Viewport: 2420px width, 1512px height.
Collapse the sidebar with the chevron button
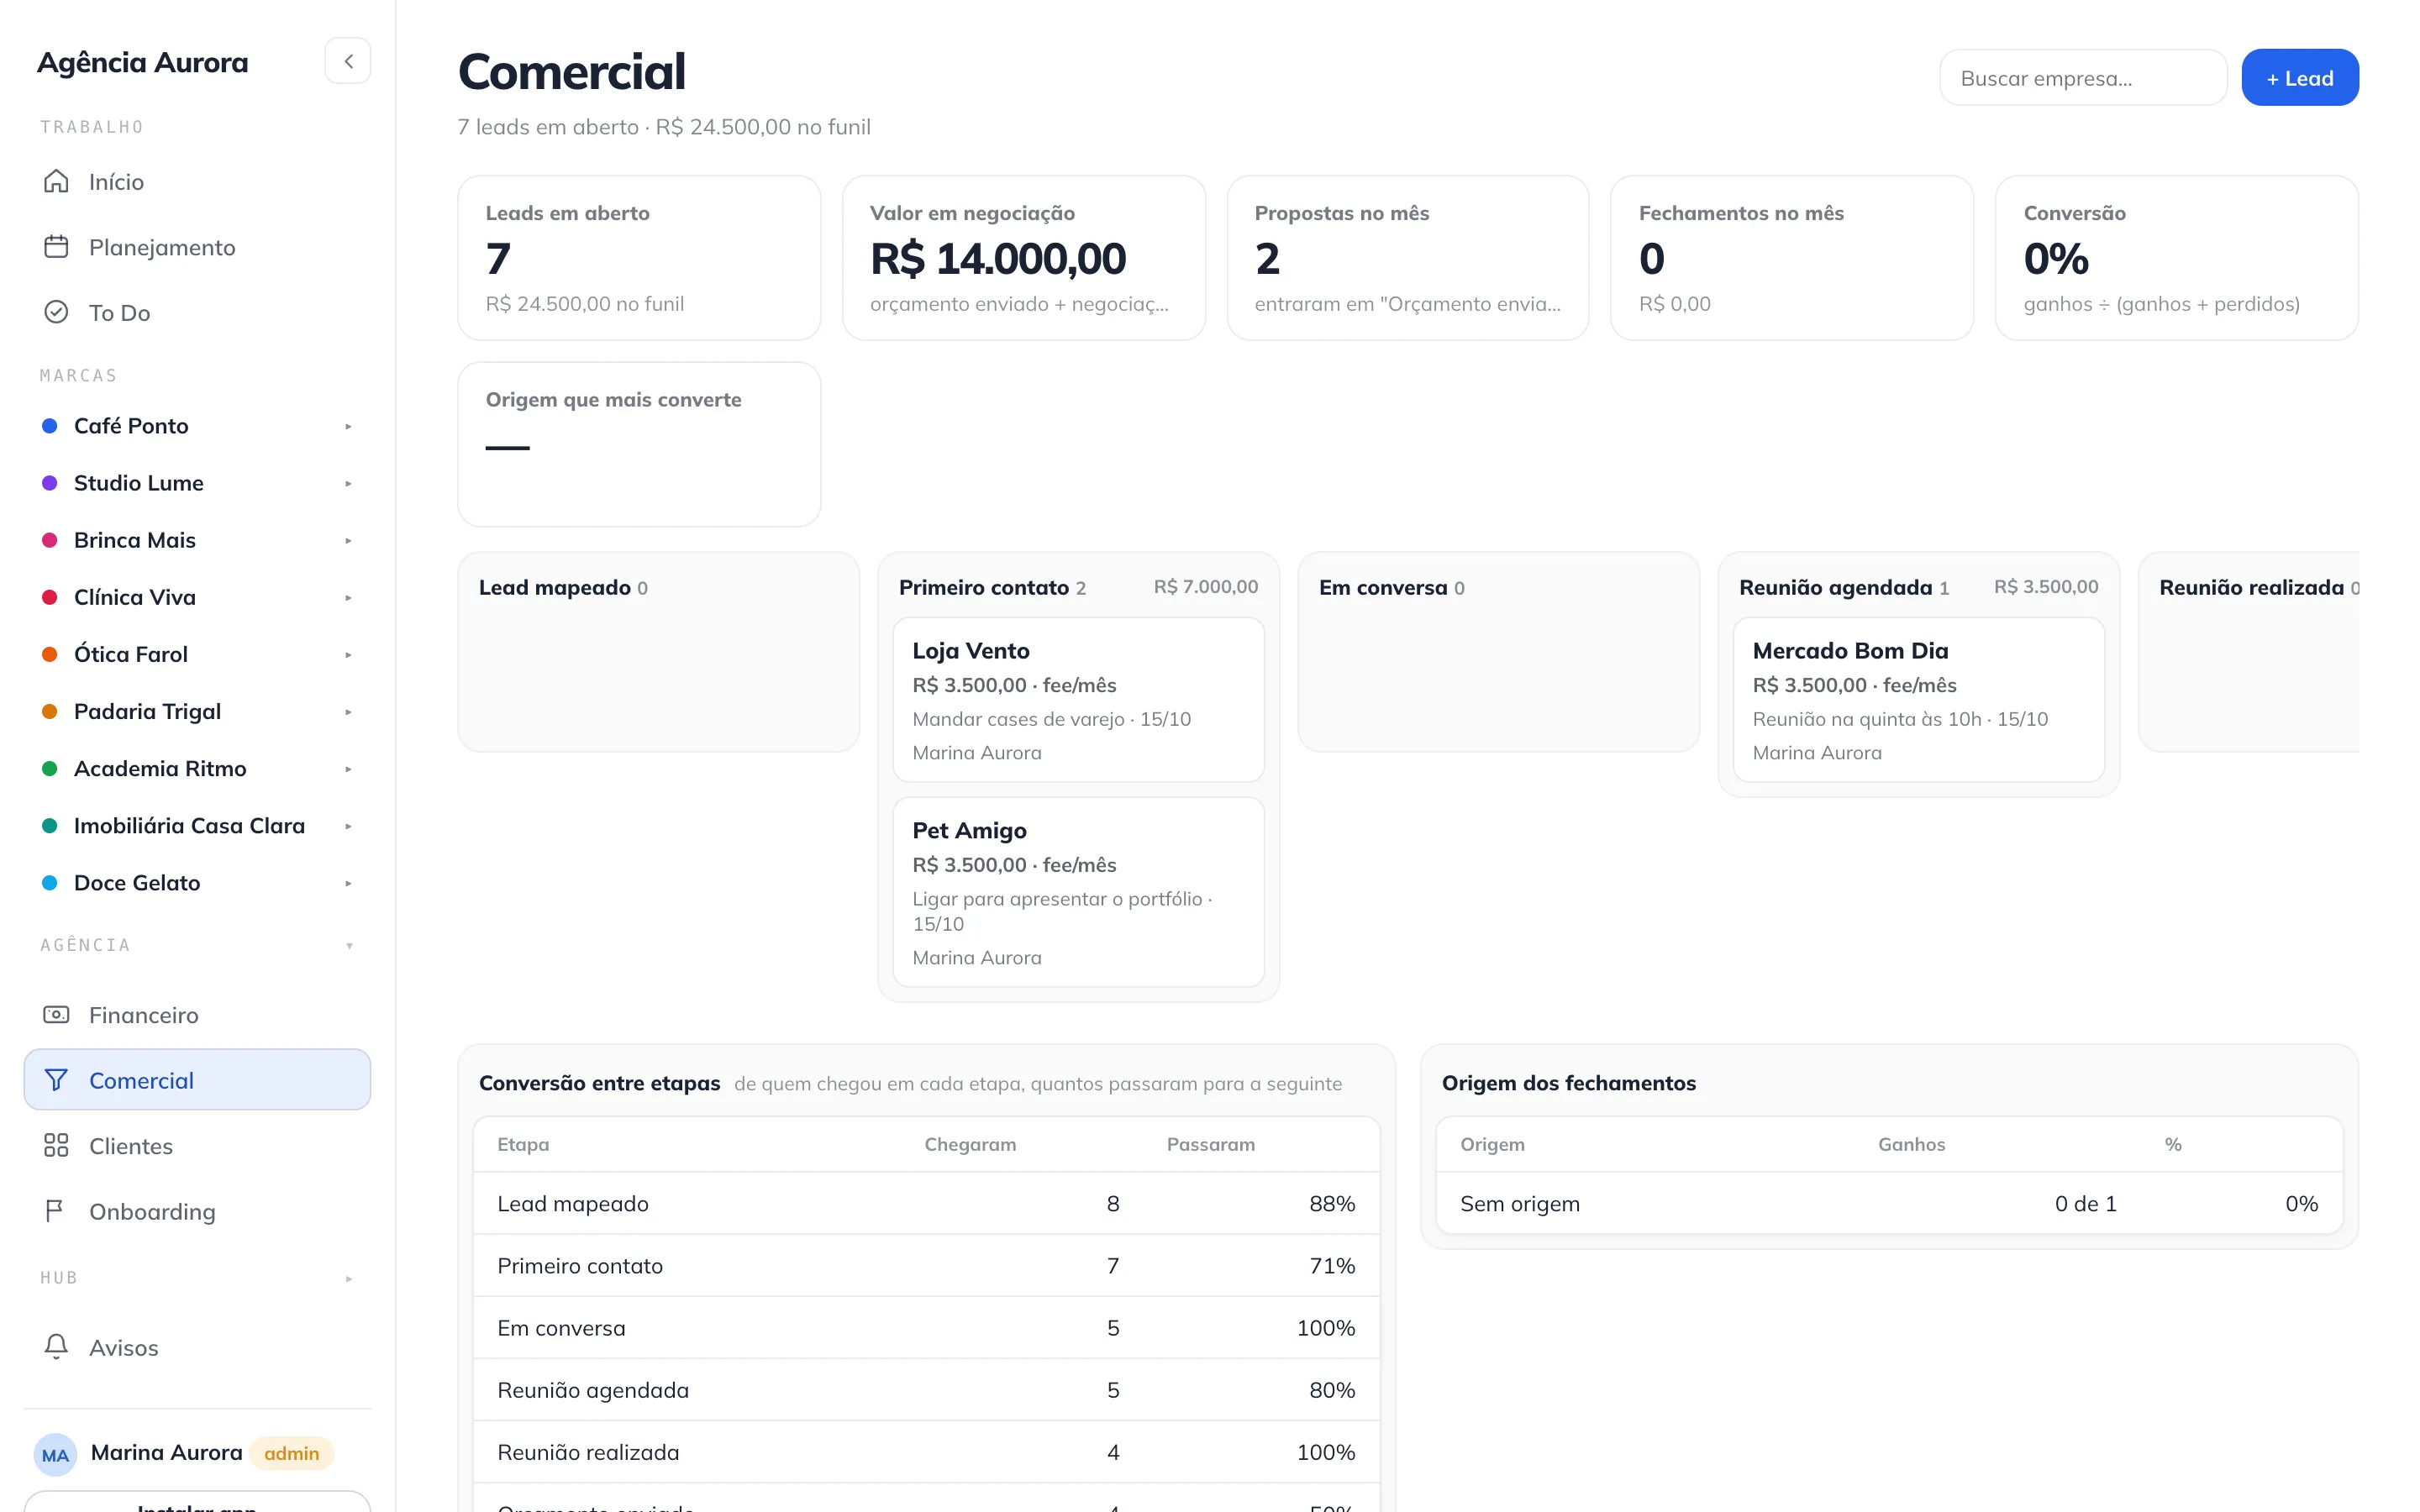[348, 61]
